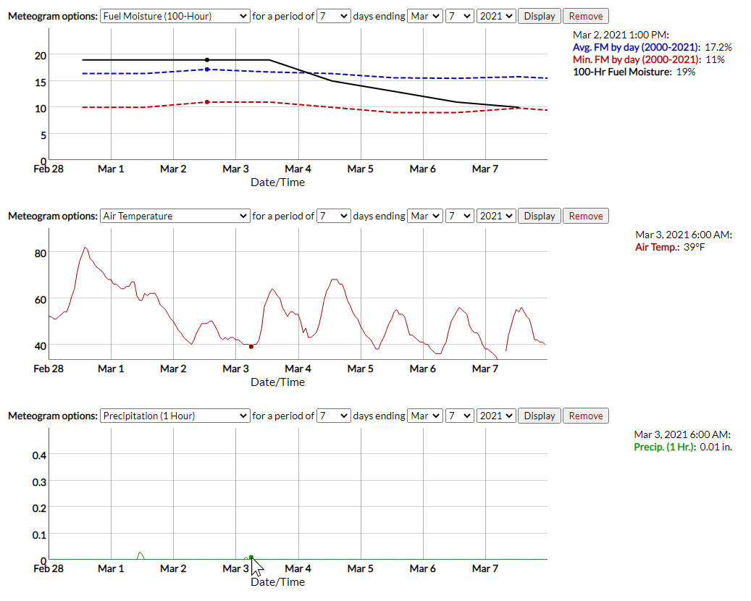Open the period dropdown on the fuel moisture chart
The height and width of the screenshot is (601, 751).
click(x=333, y=15)
